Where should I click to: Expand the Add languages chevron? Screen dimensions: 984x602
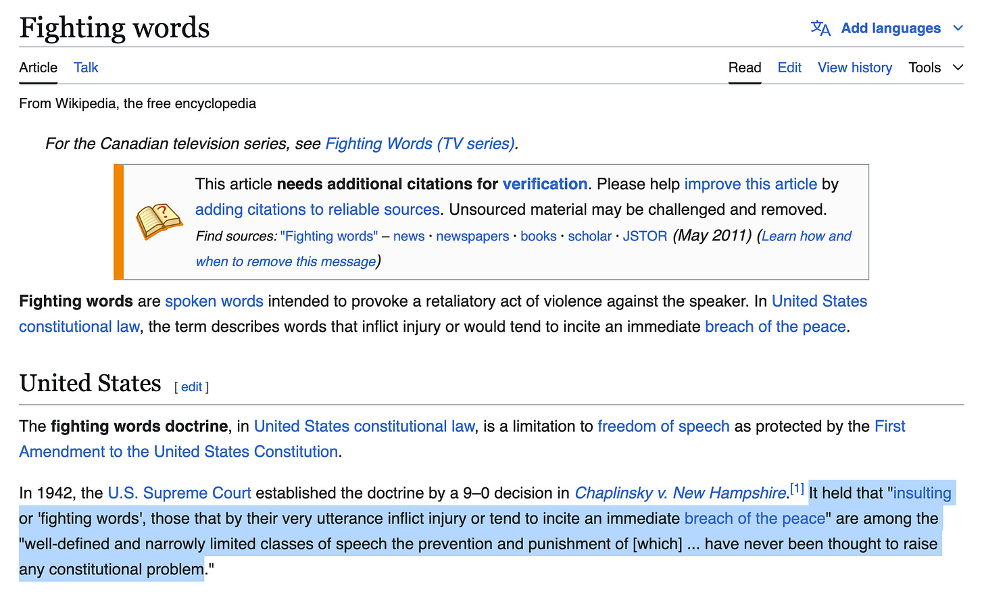[958, 28]
